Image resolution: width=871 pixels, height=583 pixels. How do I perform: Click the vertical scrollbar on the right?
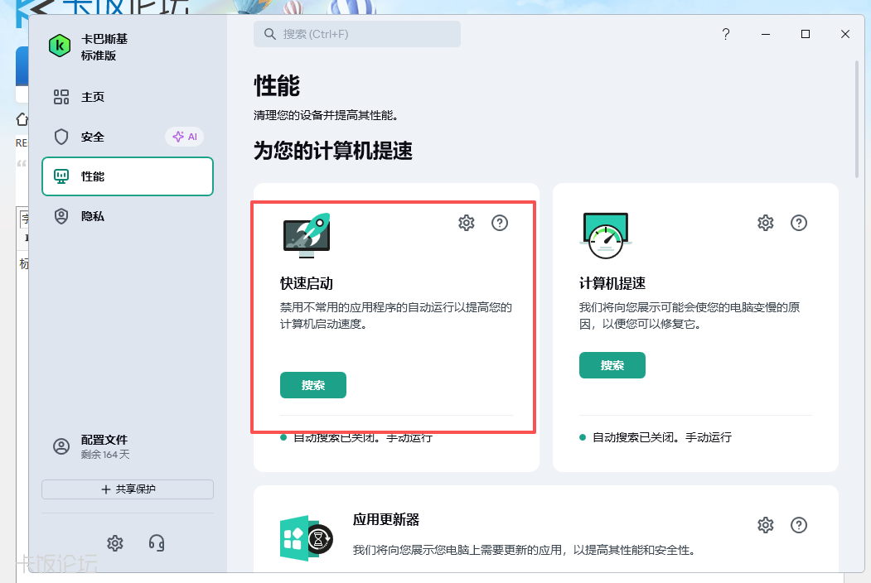click(857, 119)
